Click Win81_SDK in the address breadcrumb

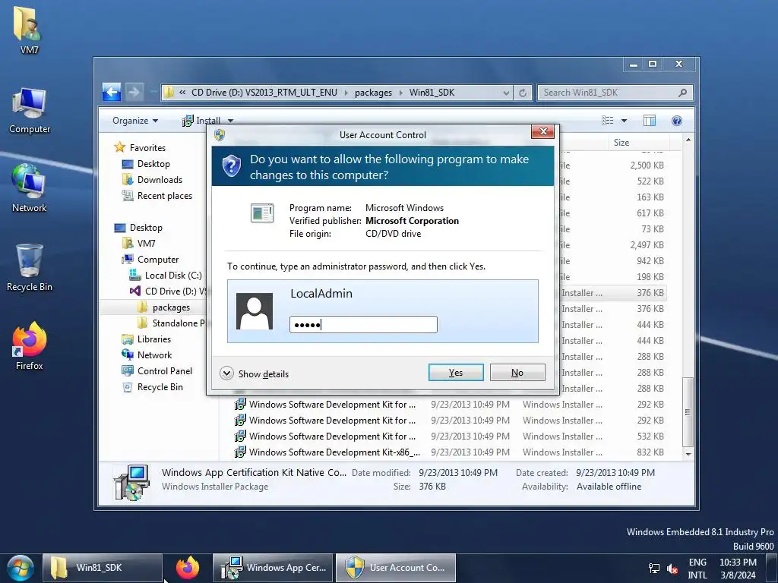tap(432, 93)
